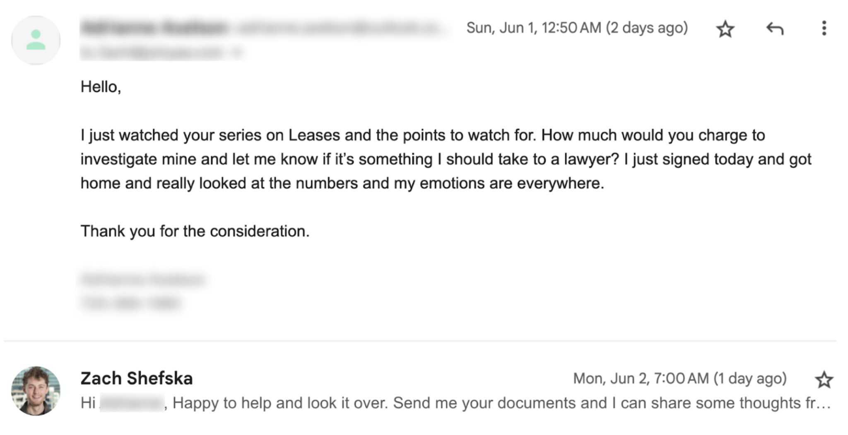This screenshot has width=848, height=435.
Task: Click the blurred name in Zach's reply
Action: point(132,403)
